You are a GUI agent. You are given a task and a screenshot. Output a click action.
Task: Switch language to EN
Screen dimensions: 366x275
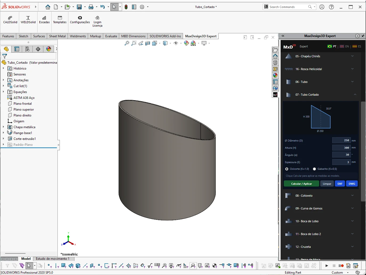(x=344, y=46)
